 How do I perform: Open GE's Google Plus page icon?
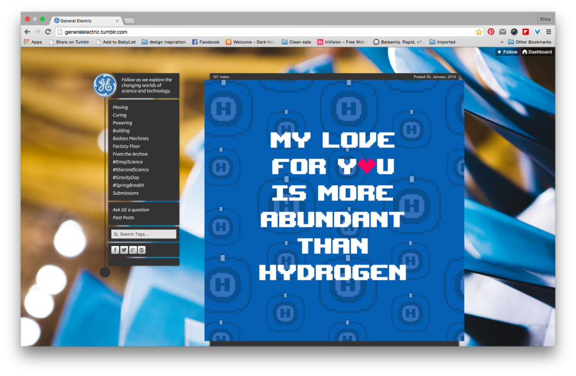132,250
